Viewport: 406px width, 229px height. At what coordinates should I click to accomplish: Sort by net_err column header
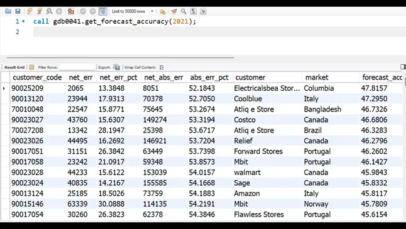(x=81, y=78)
